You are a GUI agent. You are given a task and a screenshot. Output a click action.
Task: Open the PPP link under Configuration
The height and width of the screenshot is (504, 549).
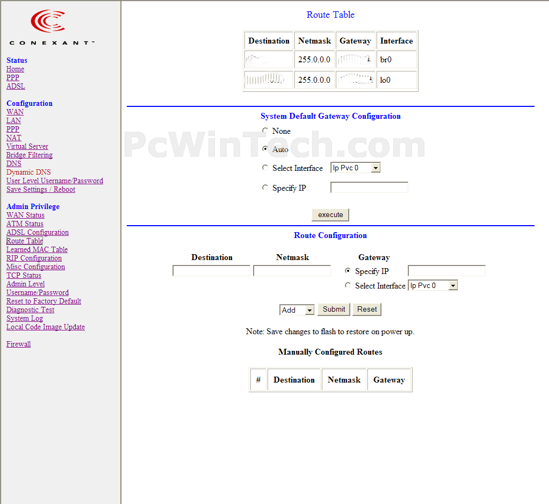[x=12, y=129]
